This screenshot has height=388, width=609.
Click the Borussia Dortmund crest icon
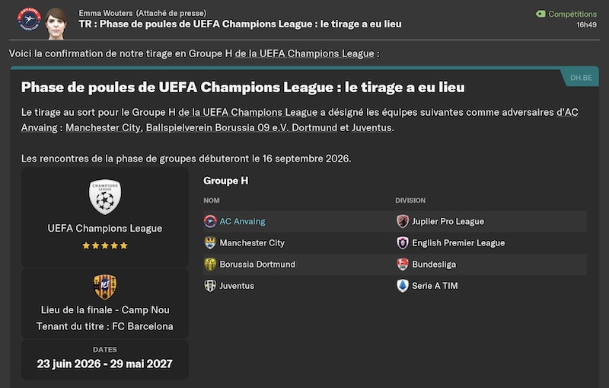pyautogui.click(x=210, y=265)
